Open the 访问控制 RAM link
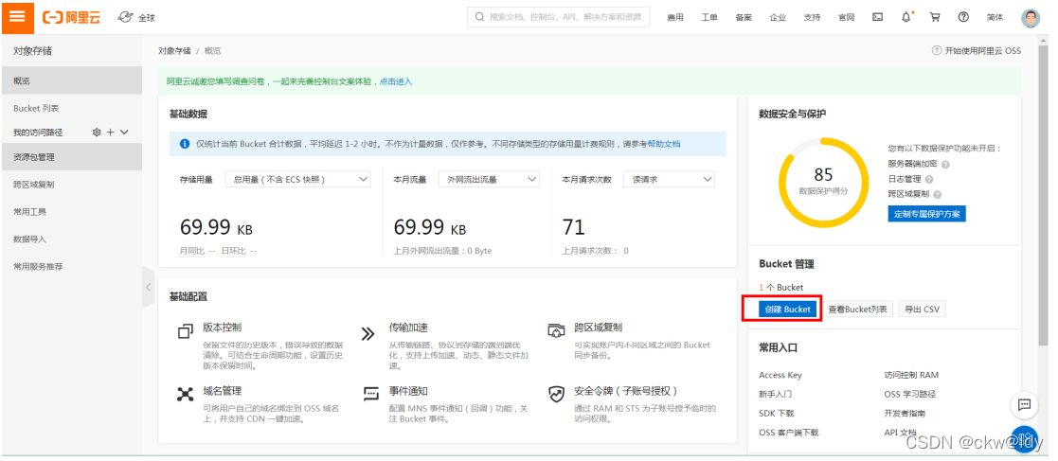The image size is (1058, 461). point(911,375)
